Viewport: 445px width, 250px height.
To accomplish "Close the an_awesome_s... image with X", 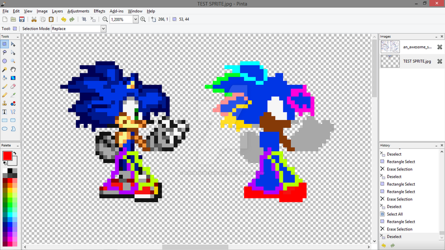I will (x=440, y=47).
